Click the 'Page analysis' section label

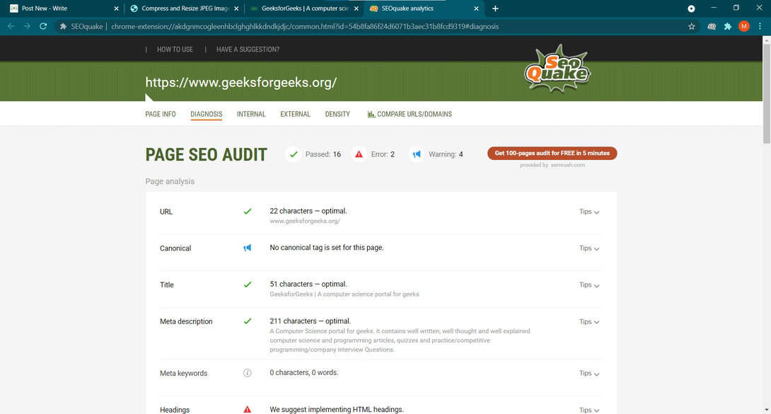point(170,181)
